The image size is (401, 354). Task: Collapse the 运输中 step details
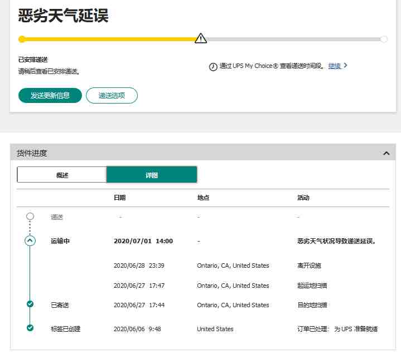30,240
